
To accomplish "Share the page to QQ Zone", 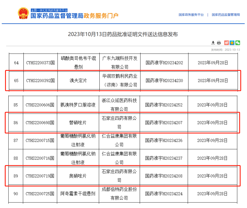I will (x=232, y=43).
